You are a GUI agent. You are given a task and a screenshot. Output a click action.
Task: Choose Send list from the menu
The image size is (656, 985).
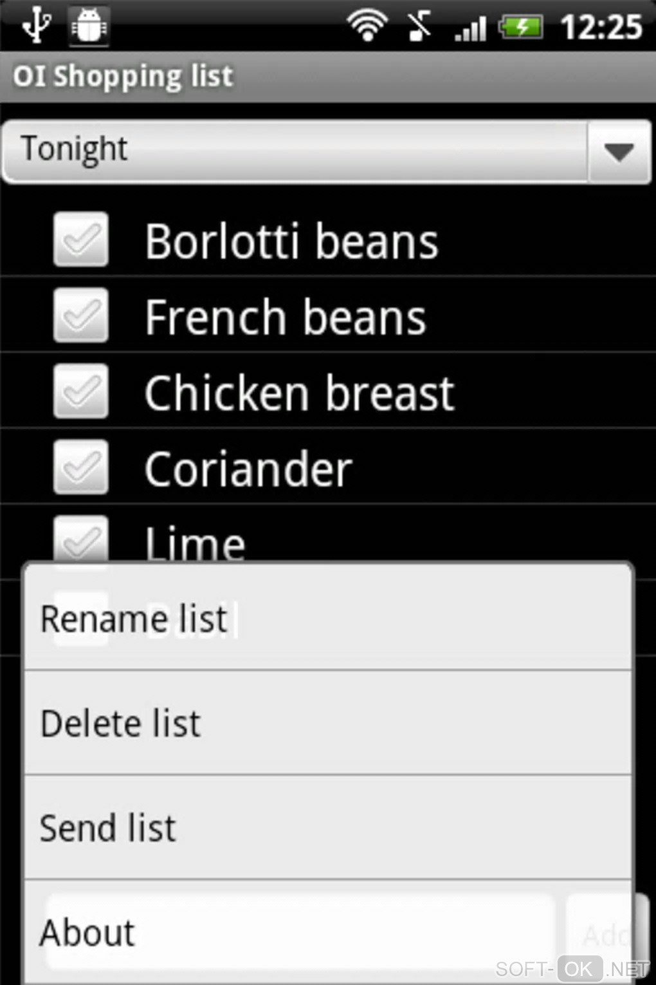point(328,828)
